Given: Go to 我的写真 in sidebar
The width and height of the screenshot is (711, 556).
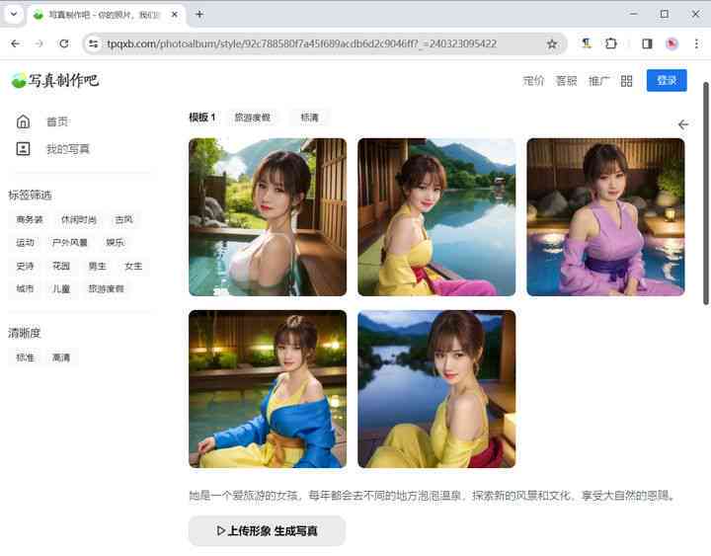Looking at the screenshot, I should [68, 149].
